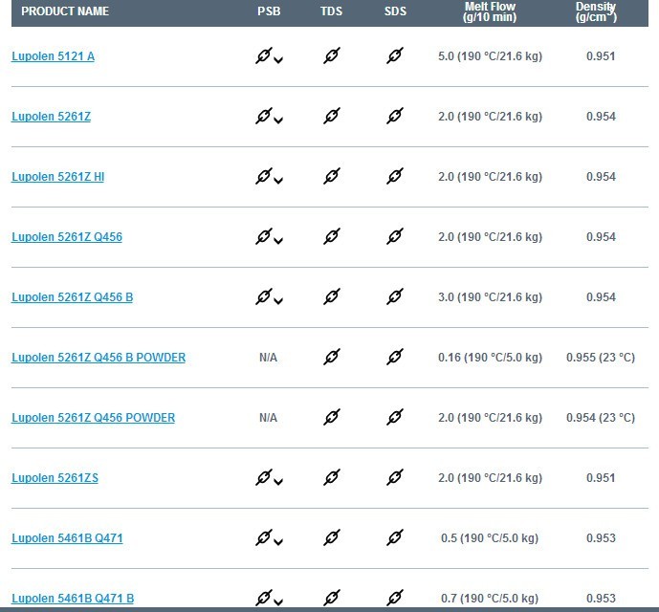Screen dimensions: 659x612
Task: Select melt flow value 0.7 (190 °C/5.0 kg)
Action: pyautogui.click(x=490, y=598)
